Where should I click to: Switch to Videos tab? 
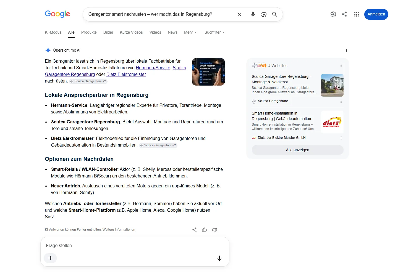155,32
